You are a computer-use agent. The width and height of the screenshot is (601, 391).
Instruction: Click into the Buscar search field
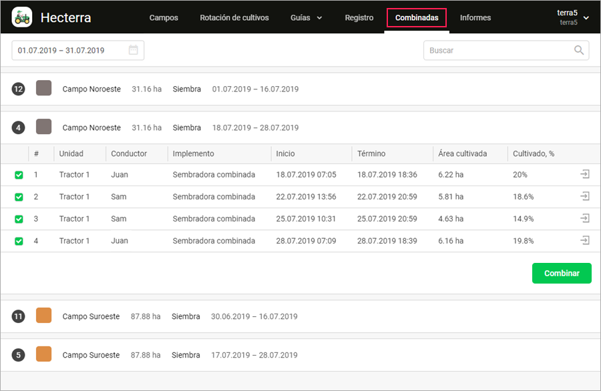pos(497,51)
